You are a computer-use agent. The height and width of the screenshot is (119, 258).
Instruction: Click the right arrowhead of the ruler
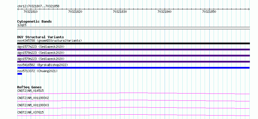tap(249, 9)
